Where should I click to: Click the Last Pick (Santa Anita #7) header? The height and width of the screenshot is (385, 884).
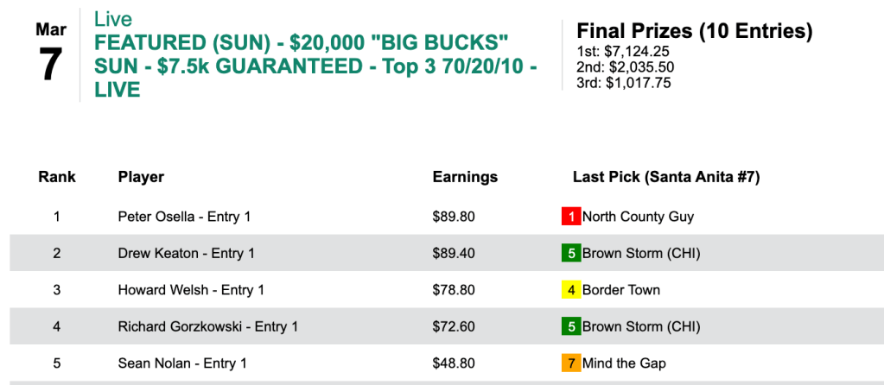coord(665,177)
